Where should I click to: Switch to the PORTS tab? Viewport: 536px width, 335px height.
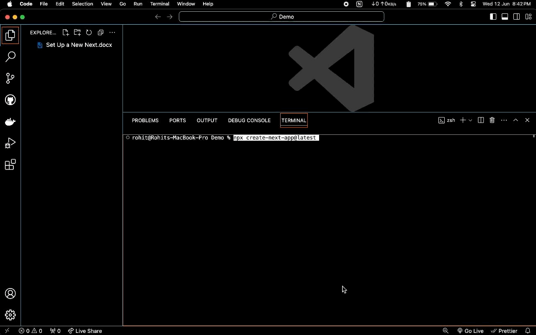[178, 120]
